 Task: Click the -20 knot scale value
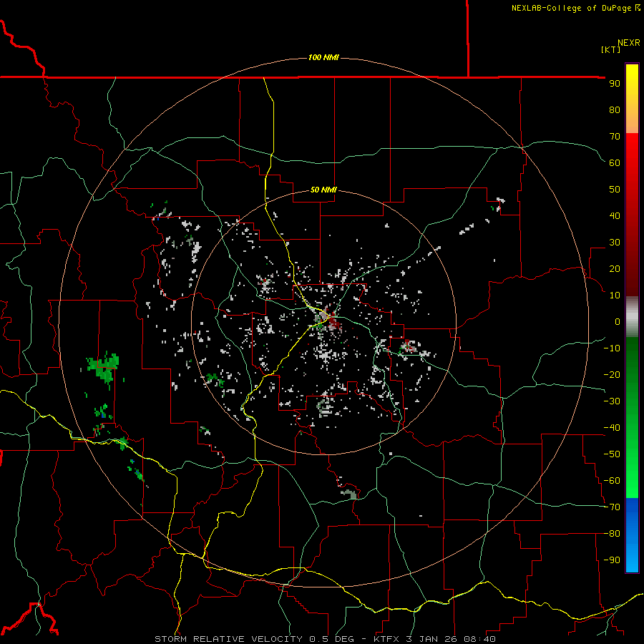[x=612, y=374]
